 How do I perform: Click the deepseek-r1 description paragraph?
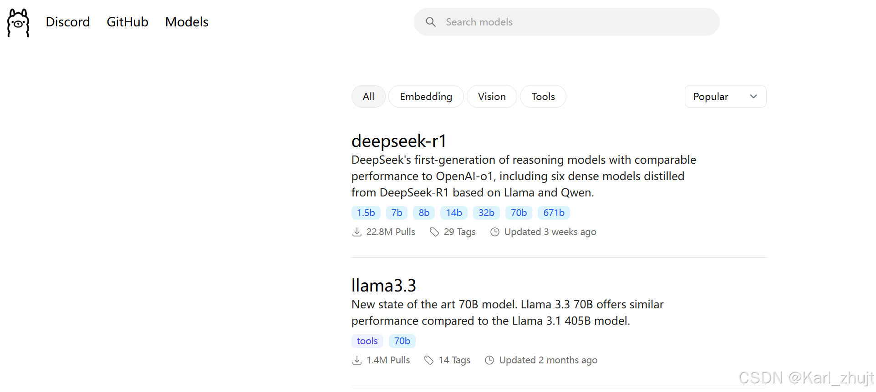coord(524,176)
